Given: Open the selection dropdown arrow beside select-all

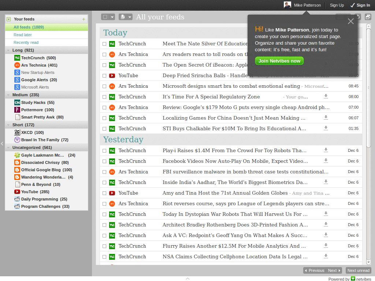Looking at the screenshot, I should pyautogui.click(x=112, y=17).
